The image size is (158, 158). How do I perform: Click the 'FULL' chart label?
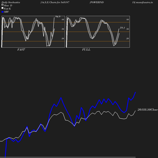point(86,50)
